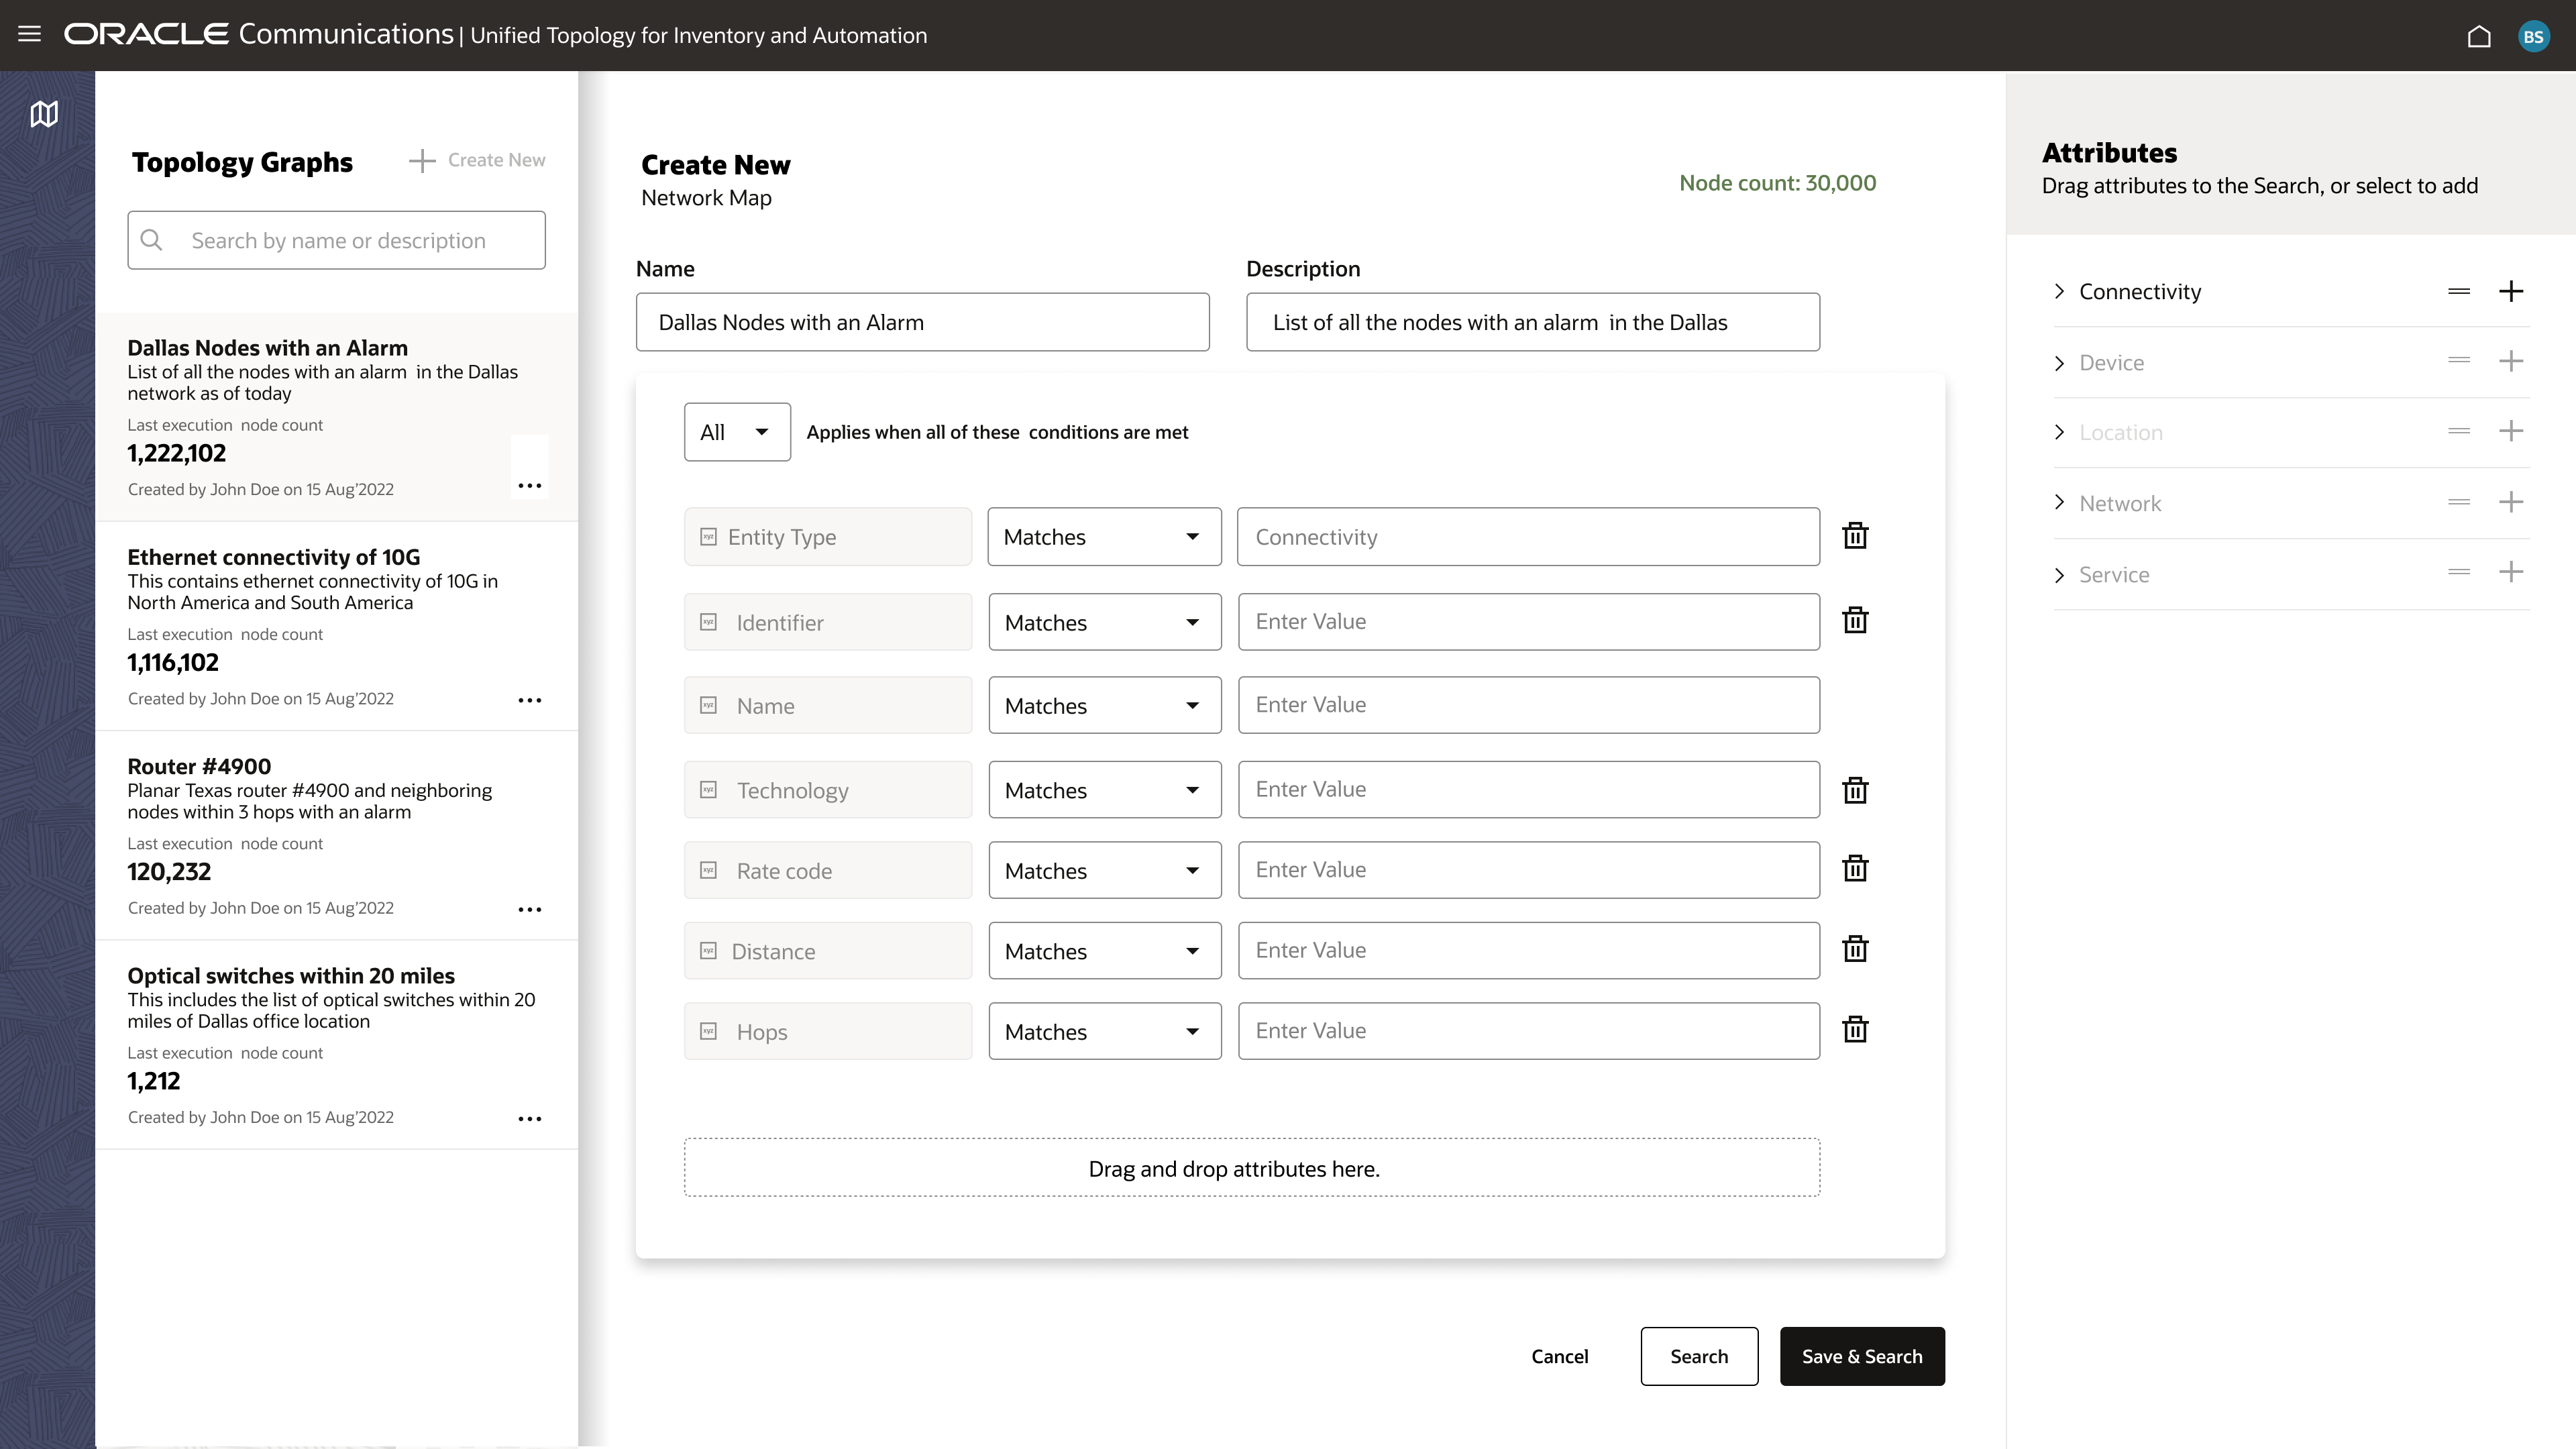Click the home icon in header
The height and width of the screenshot is (1449, 2576).
click(2478, 36)
